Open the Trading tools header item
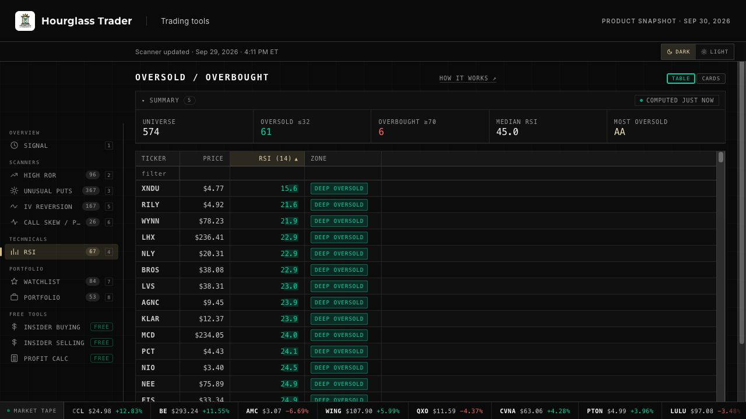The image size is (746, 419). 185,21
